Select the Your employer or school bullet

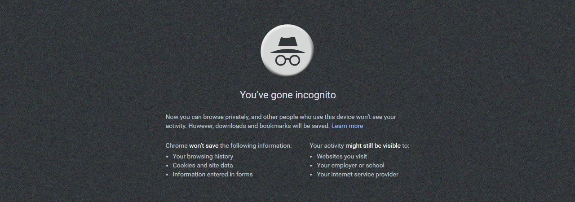pyautogui.click(x=350, y=165)
